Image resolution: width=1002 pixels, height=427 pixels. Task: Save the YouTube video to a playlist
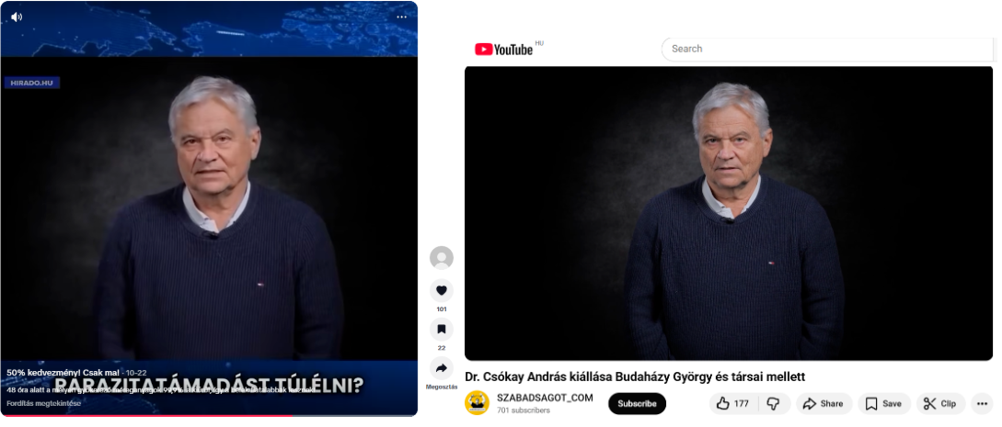(884, 403)
